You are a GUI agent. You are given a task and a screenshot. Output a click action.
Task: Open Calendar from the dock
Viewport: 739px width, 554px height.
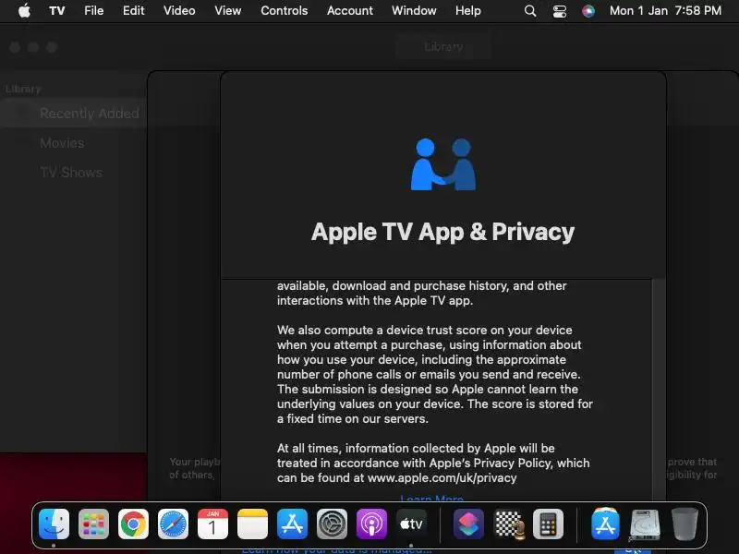pos(212,524)
